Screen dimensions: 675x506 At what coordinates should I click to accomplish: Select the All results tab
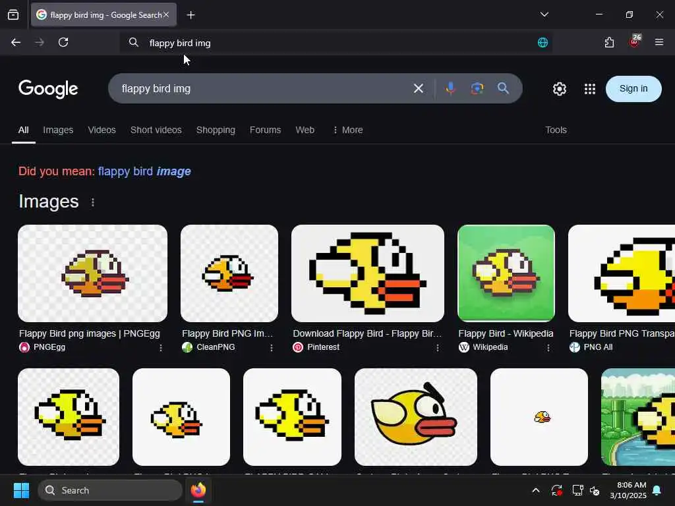pyautogui.click(x=24, y=130)
